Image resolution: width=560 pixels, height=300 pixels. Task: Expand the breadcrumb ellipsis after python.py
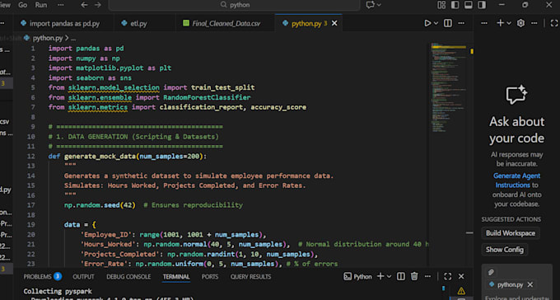pyautogui.click(x=73, y=38)
